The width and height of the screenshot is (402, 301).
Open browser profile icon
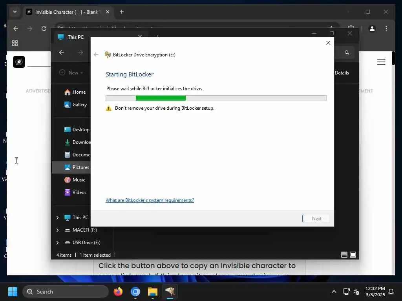[x=372, y=28]
